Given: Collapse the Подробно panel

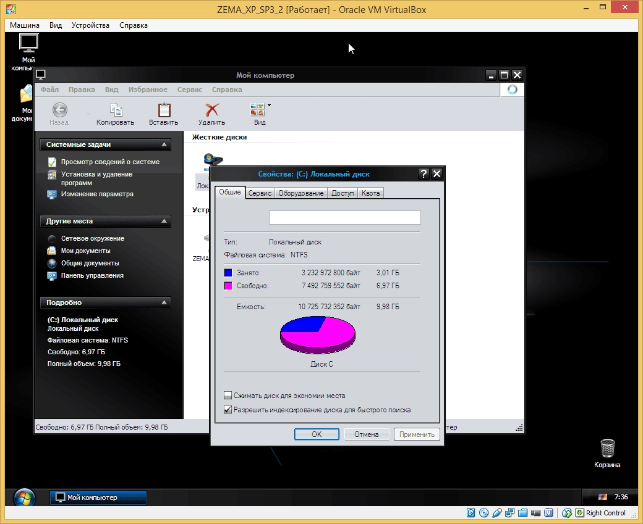Looking at the screenshot, I should (164, 302).
